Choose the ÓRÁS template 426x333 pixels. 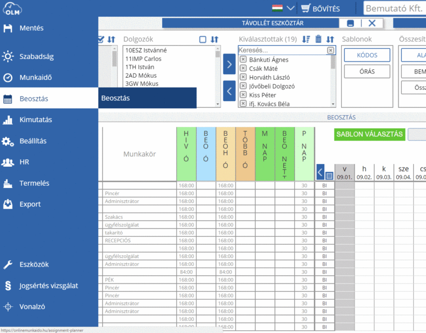click(367, 72)
